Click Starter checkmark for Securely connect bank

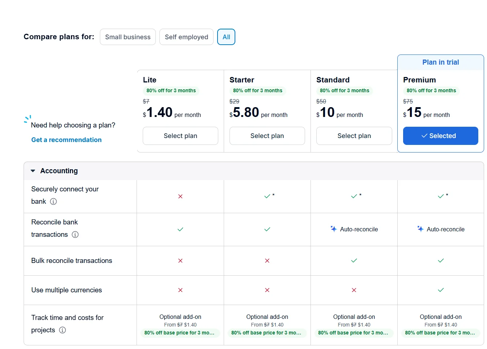pyautogui.click(x=267, y=196)
